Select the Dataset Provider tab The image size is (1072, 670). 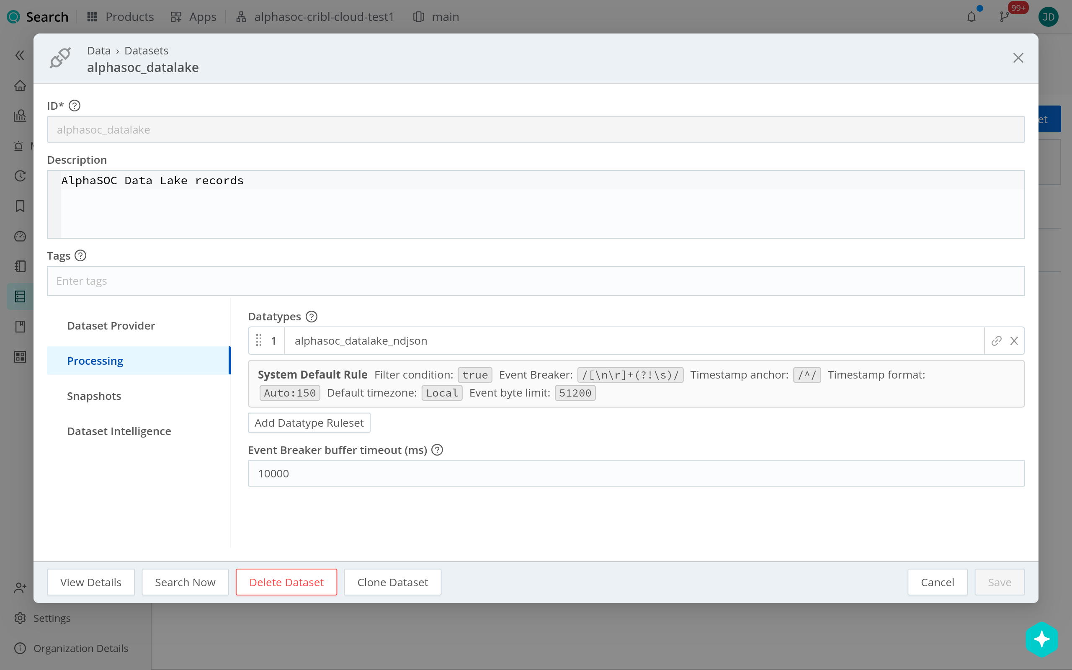click(x=139, y=326)
